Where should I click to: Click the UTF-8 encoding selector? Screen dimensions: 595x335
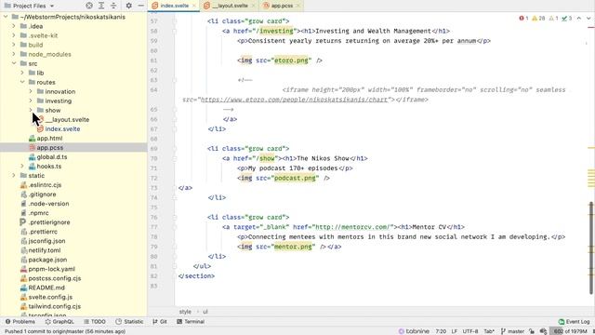[x=470, y=331]
